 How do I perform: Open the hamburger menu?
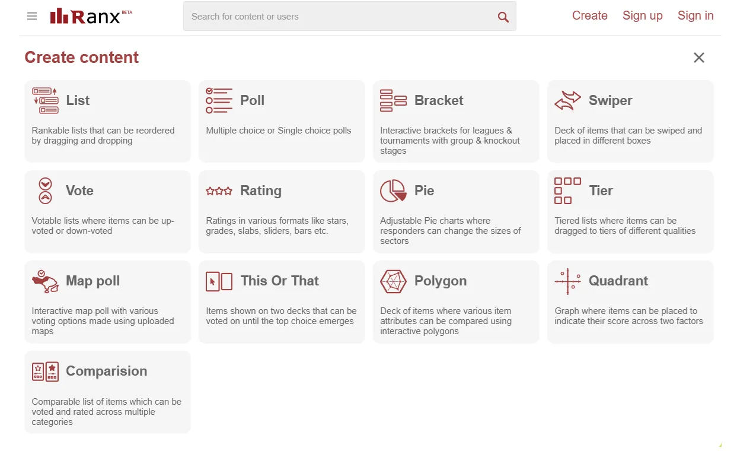pos(32,16)
